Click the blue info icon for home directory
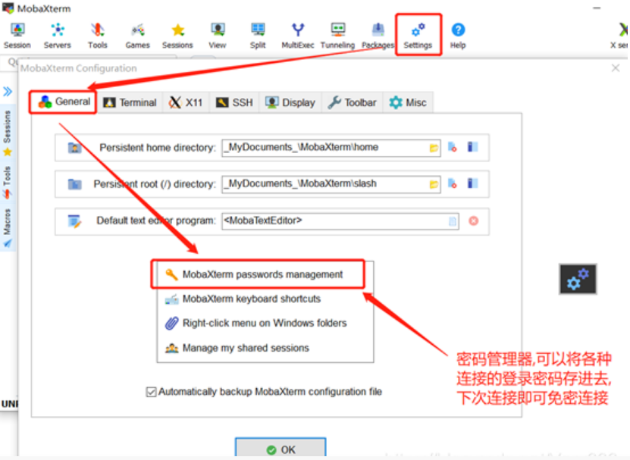 [x=472, y=147]
